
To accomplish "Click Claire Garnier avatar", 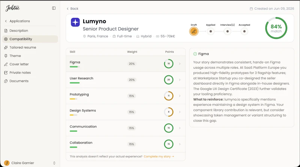I will click(x=7, y=163).
